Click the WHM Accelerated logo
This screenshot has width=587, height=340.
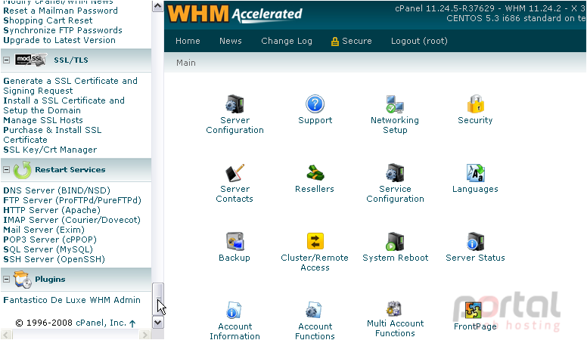(x=234, y=14)
